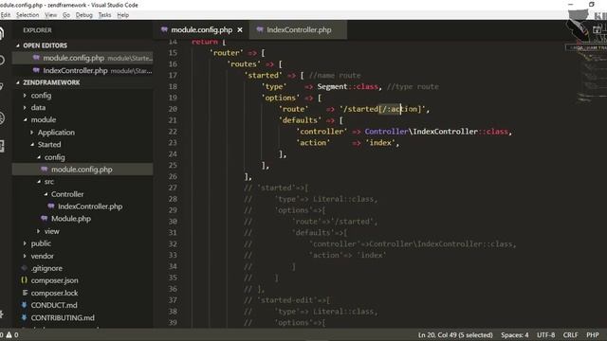Screen dimensions: 607x341
Task: Click the 'router' key on line 15
Action: [227, 53]
